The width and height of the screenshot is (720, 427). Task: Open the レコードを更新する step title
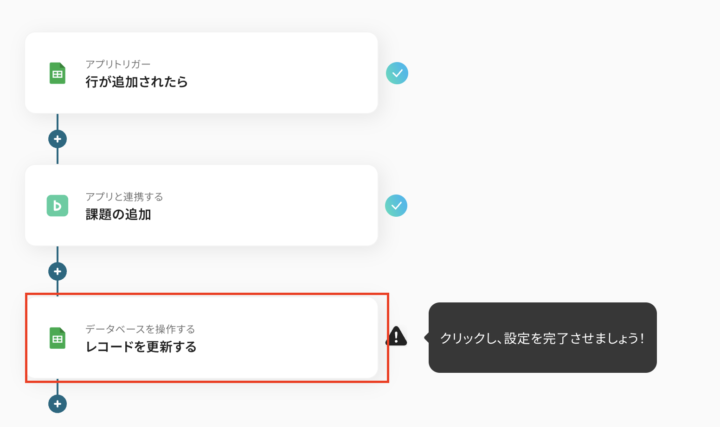(x=141, y=347)
